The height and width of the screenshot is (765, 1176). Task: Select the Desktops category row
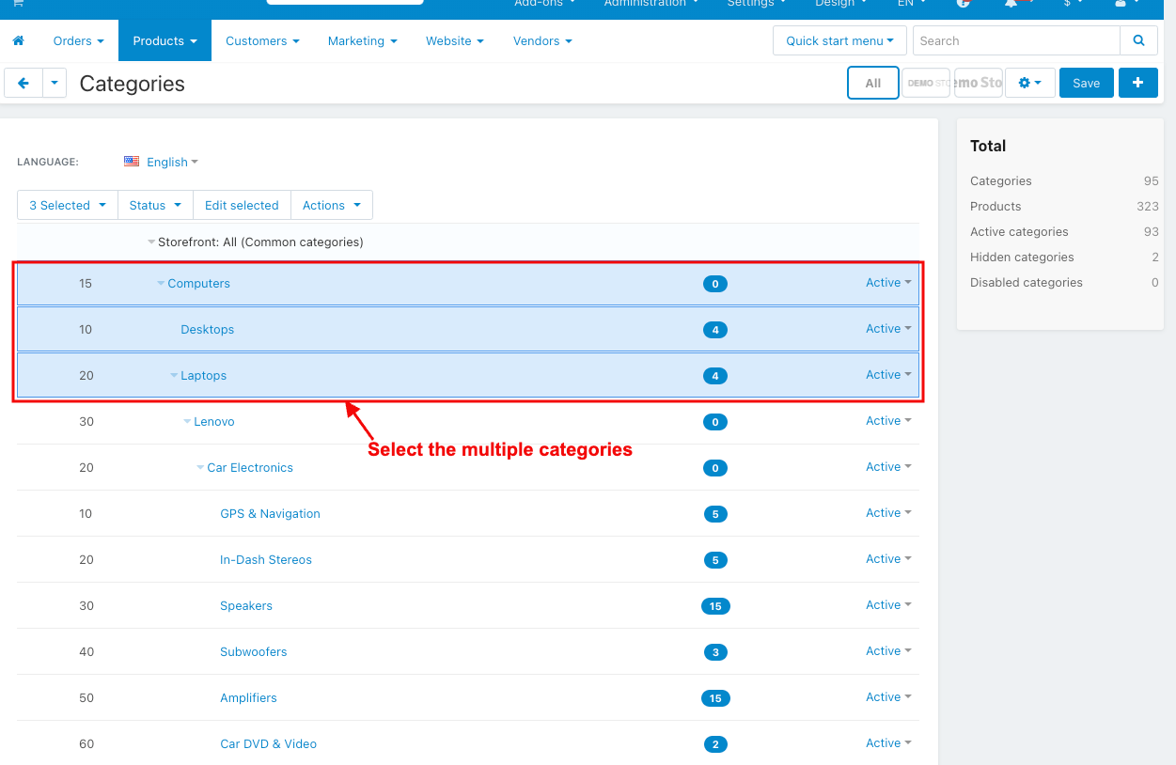[x=468, y=329]
